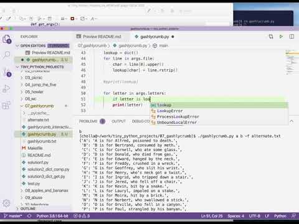
Task: Select language mode Python in status bar
Action: point(280,216)
